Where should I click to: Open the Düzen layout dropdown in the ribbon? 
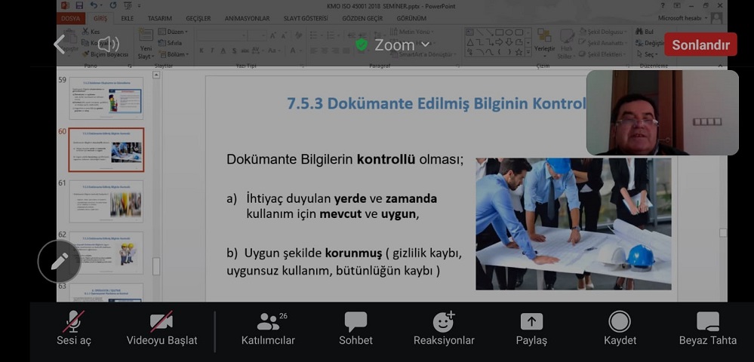coord(177,32)
